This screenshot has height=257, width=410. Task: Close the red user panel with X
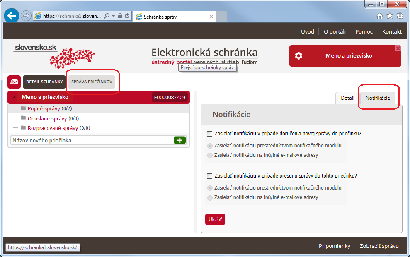pyautogui.click(x=398, y=48)
